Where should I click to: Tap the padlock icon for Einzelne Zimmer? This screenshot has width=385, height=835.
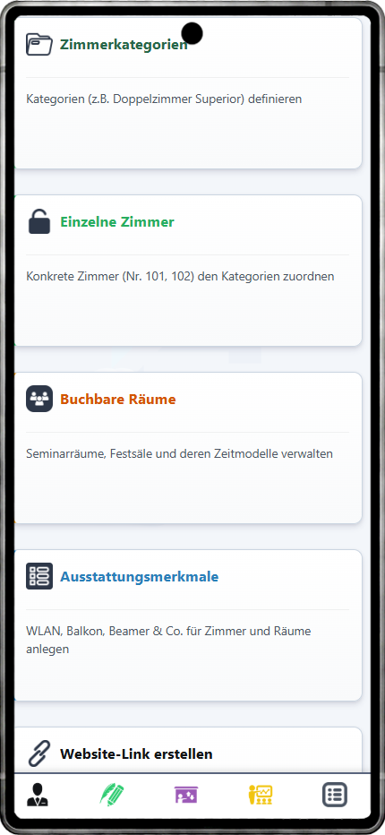39,221
